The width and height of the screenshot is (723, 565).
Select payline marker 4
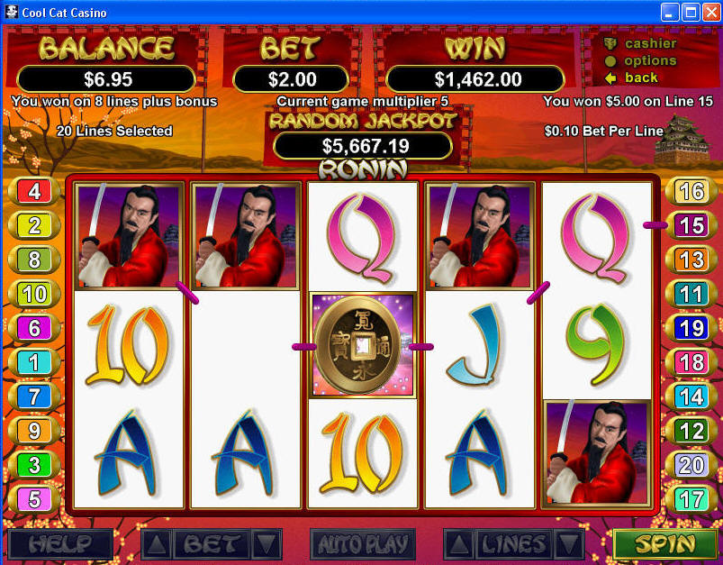[x=34, y=191]
